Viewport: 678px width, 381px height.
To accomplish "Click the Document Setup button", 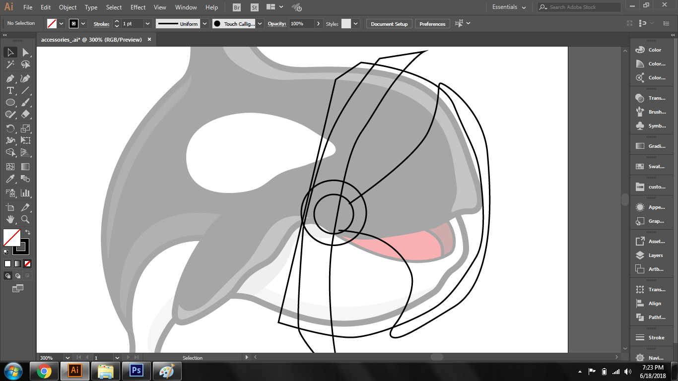I will point(389,24).
